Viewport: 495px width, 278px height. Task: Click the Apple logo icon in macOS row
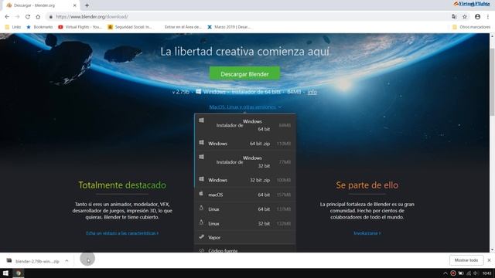tap(201, 194)
